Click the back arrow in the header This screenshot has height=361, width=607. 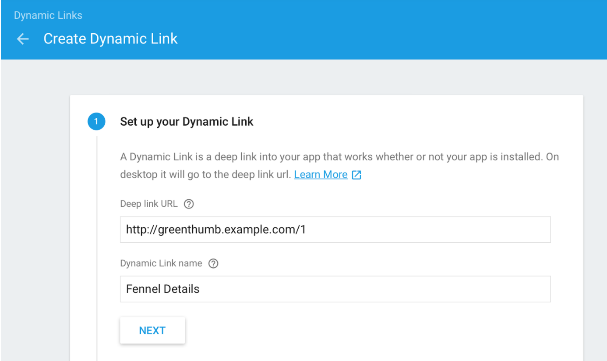(22, 39)
